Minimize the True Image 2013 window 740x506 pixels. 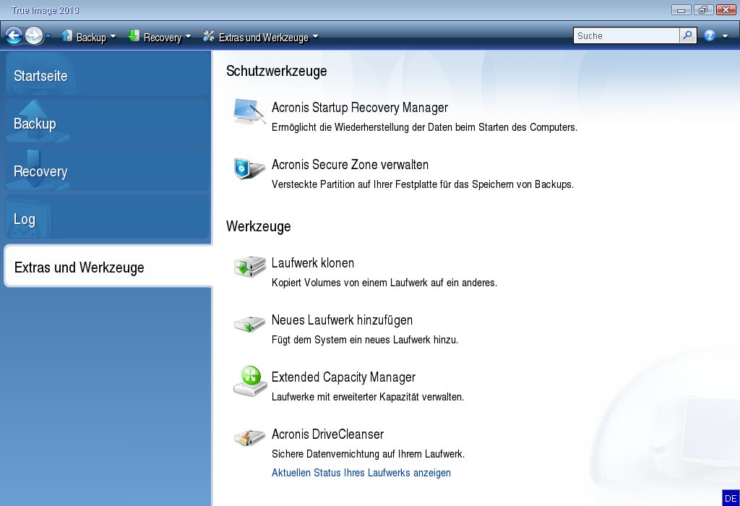(x=681, y=9)
